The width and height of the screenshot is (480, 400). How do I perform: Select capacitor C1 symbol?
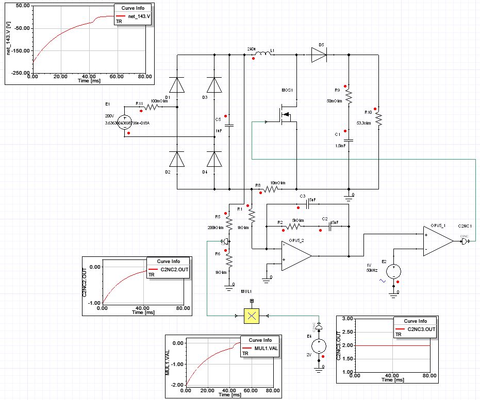(349, 141)
